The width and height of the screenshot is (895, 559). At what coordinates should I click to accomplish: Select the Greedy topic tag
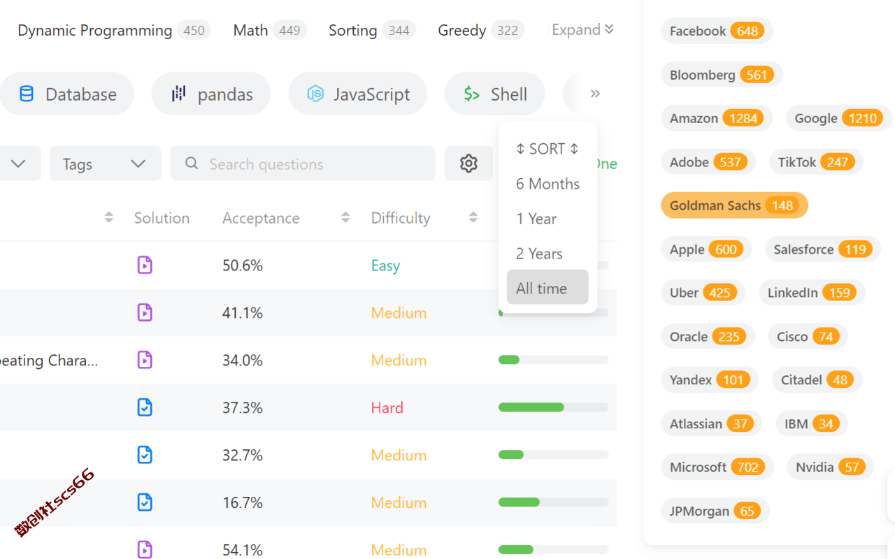[x=481, y=31]
